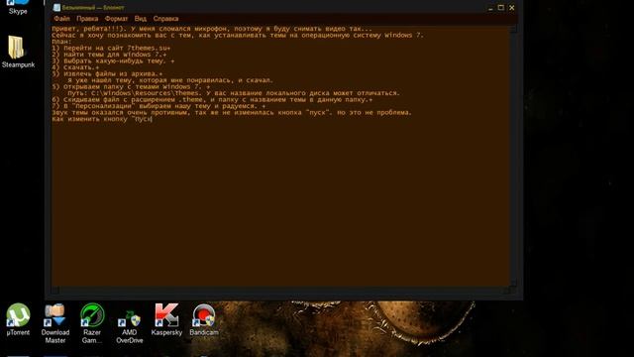Click the Notepad title bar icon
Viewport: 634px width, 357px height.
(56, 7)
